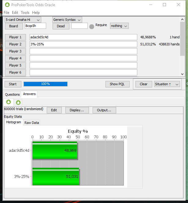Click the empty Player 3 input field
This screenshot has height=203, width=188.
click(x=83, y=51)
